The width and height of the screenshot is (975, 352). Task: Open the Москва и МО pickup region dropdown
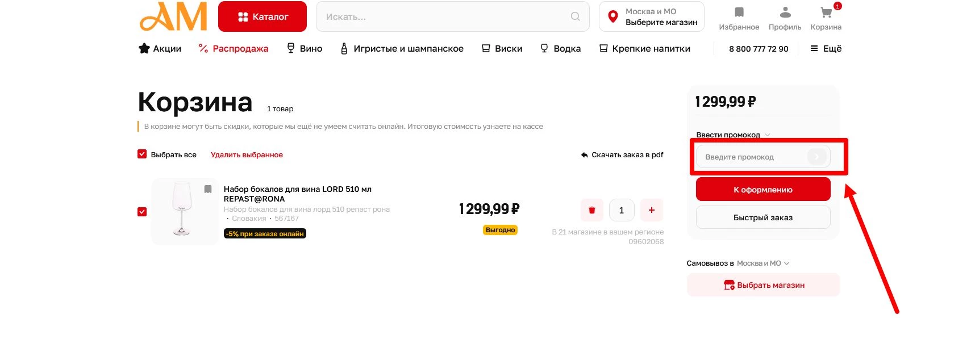tap(763, 263)
